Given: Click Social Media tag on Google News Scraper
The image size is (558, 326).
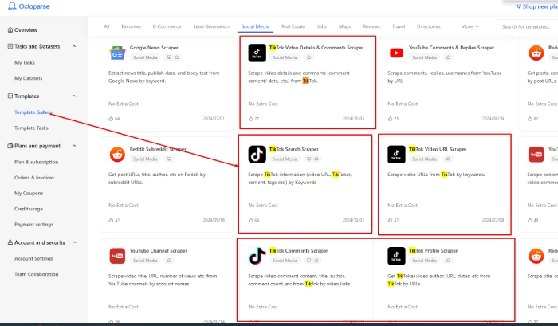Looking at the screenshot, I should pos(145,57).
